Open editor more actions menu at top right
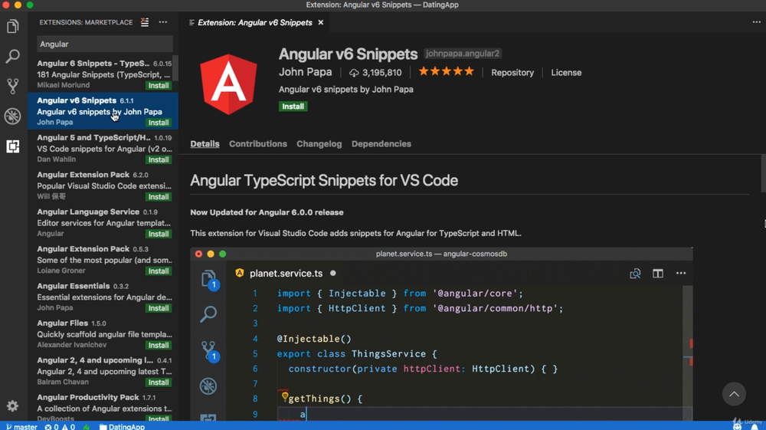 coord(756,22)
